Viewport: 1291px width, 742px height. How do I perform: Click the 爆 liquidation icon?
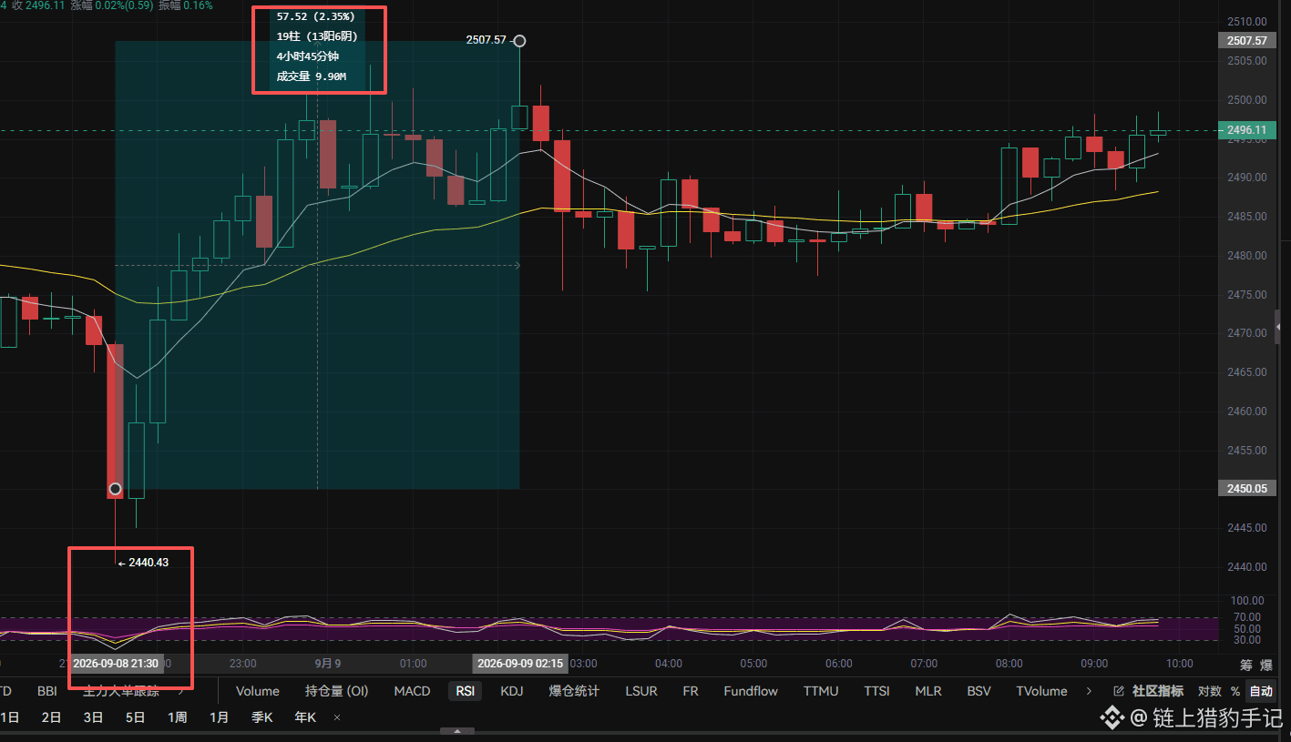1267,665
